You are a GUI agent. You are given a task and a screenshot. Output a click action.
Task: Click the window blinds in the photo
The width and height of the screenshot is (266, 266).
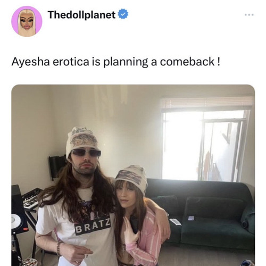207,104
